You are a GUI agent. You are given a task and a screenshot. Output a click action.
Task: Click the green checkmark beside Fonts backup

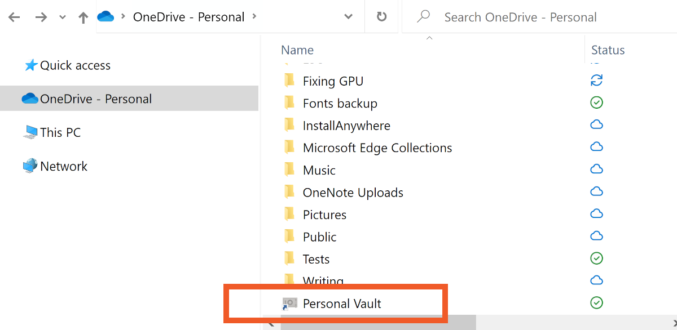pos(596,102)
